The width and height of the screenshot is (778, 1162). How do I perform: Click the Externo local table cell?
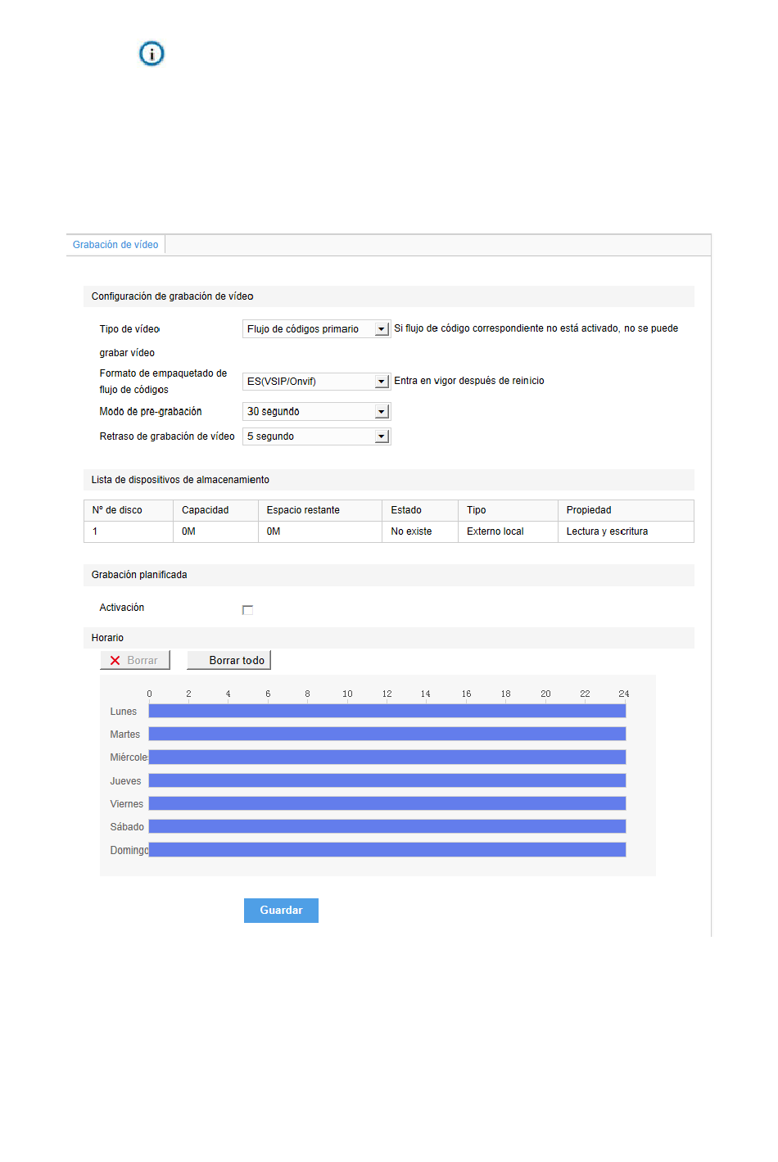pyautogui.click(x=495, y=531)
